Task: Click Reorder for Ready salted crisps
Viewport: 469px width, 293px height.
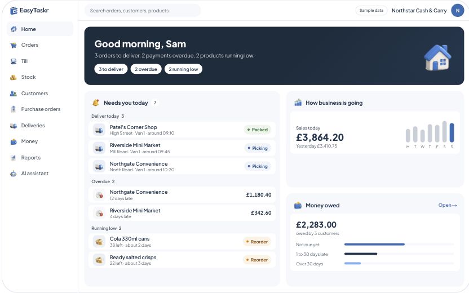Action: [257, 260]
